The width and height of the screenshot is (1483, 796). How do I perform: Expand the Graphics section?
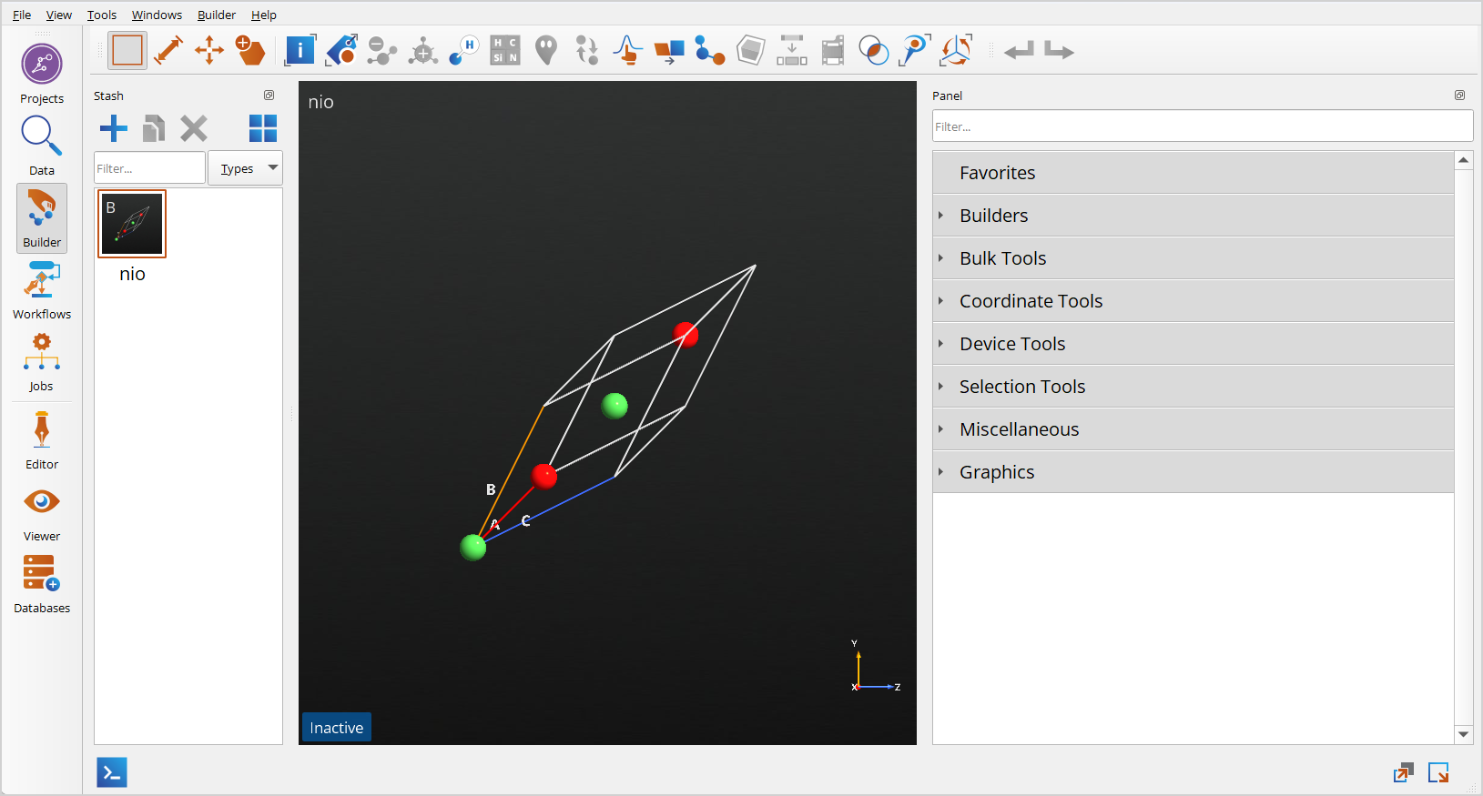[x=1194, y=472]
